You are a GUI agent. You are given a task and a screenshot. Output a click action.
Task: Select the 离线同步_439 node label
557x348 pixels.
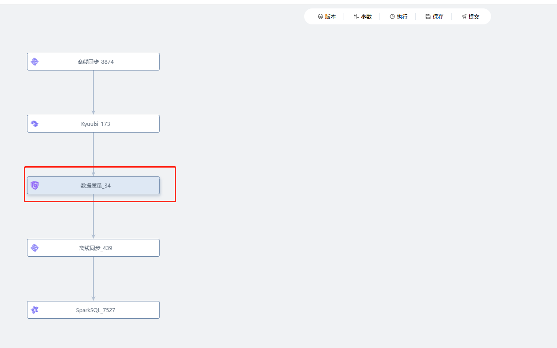[x=96, y=248]
